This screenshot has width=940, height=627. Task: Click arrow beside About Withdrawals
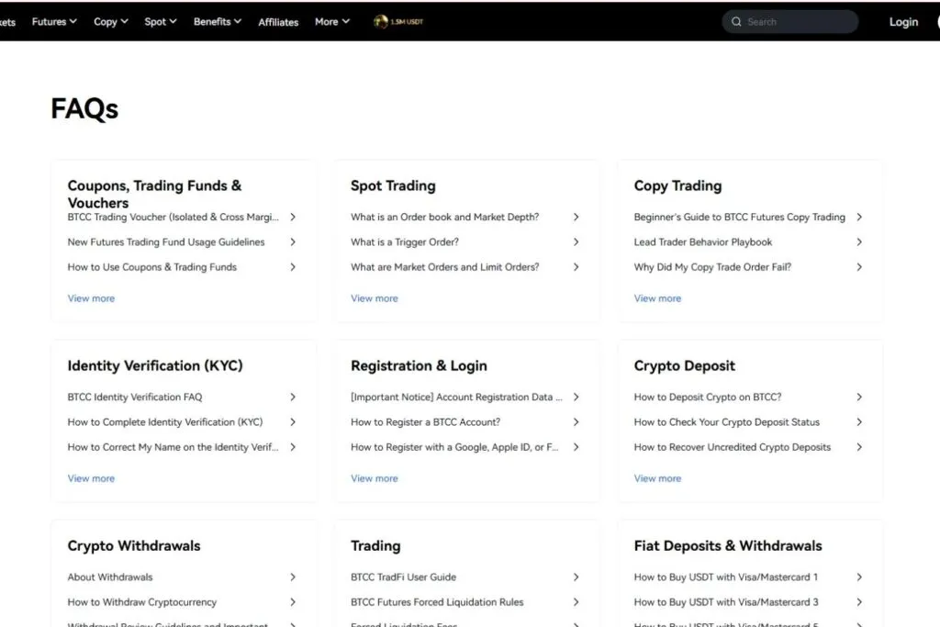(293, 577)
